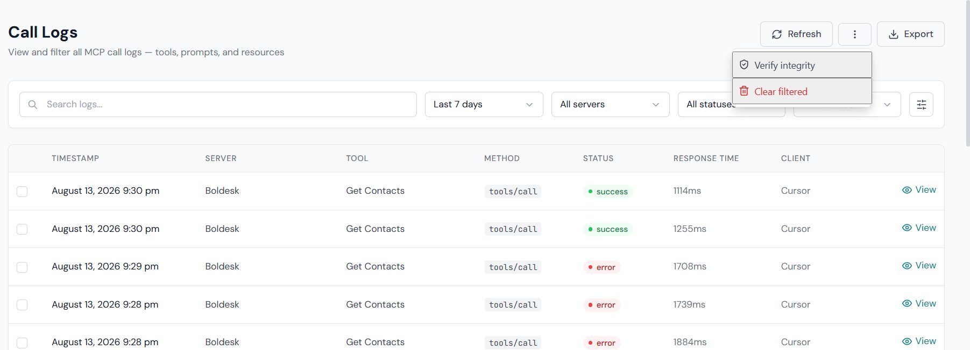The height and width of the screenshot is (350, 970).
Task: Open the advanced filters sliders icon
Action: [x=921, y=104]
